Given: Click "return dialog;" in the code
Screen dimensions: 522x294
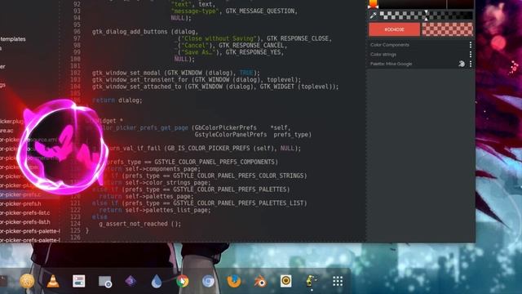Looking at the screenshot, I should (117, 100).
